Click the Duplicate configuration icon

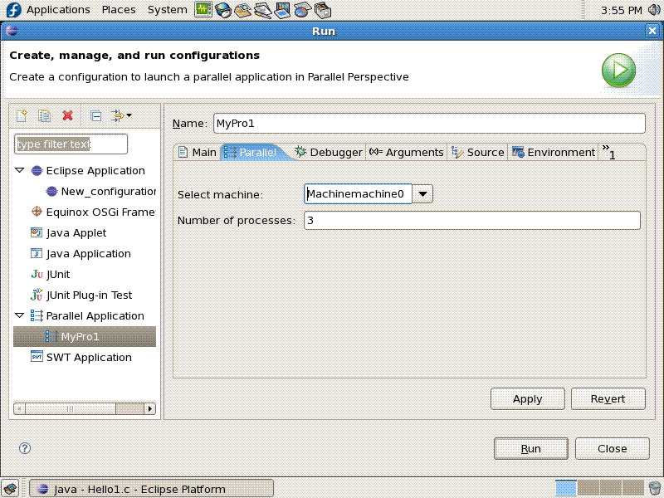45,115
